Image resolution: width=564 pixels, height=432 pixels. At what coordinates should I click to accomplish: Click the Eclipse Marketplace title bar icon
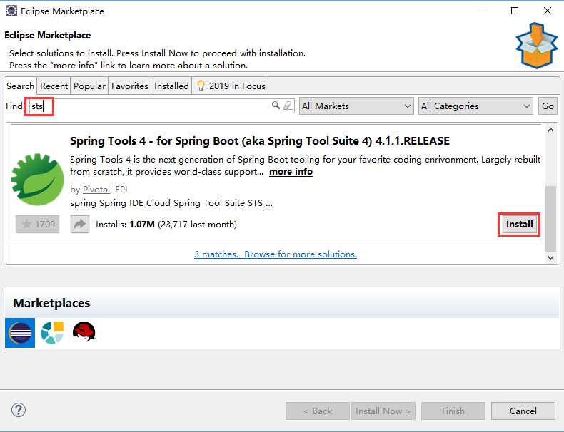pyautogui.click(x=11, y=11)
